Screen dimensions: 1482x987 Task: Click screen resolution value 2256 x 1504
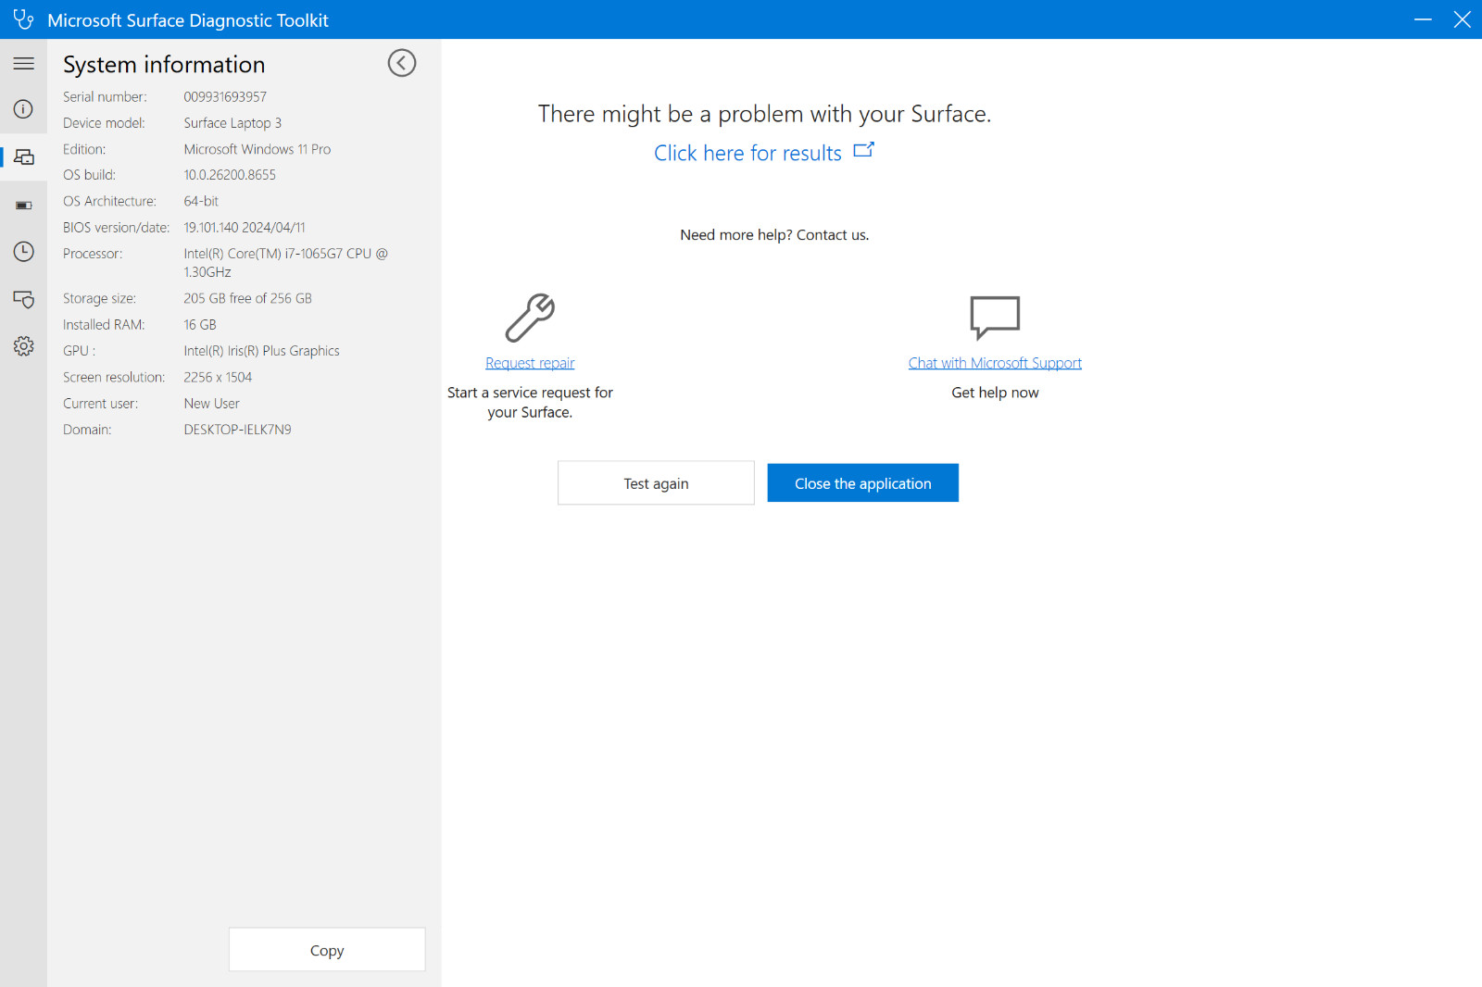tap(218, 378)
